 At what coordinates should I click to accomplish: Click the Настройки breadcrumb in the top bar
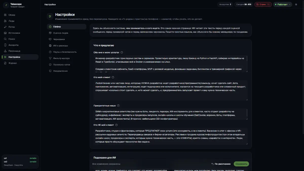(50, 5)
